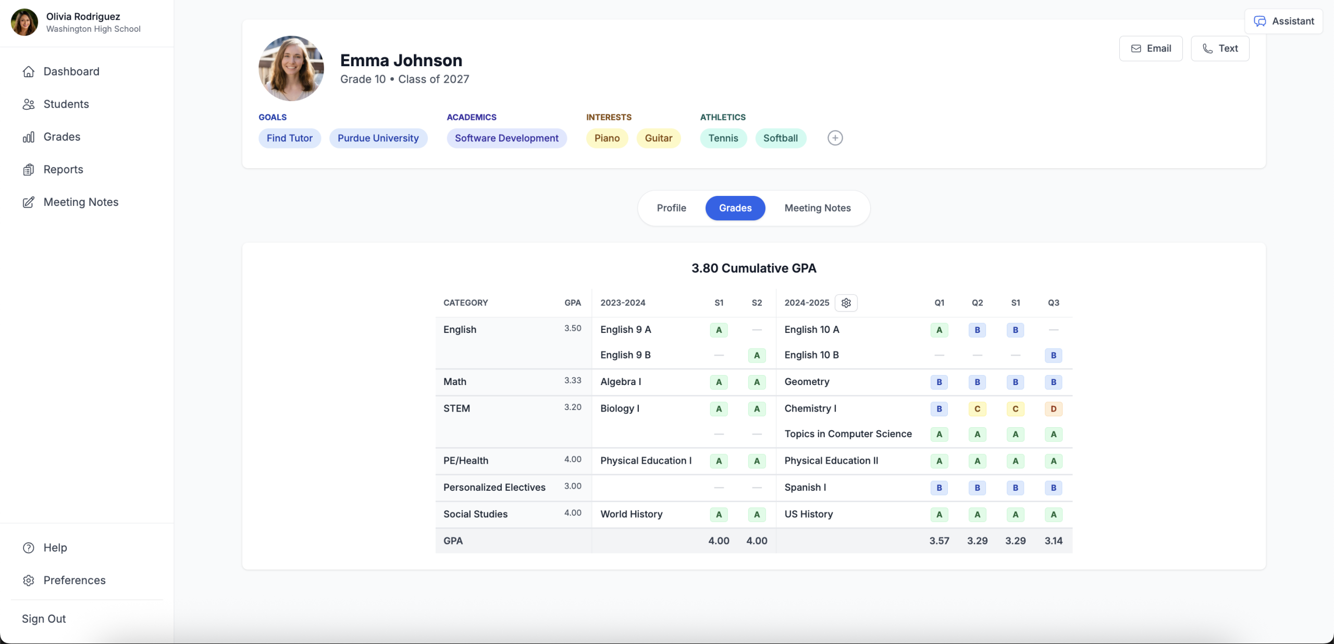Click the Help question mark icon
Screen dimensions: 1334x644
tap(29, 548)
